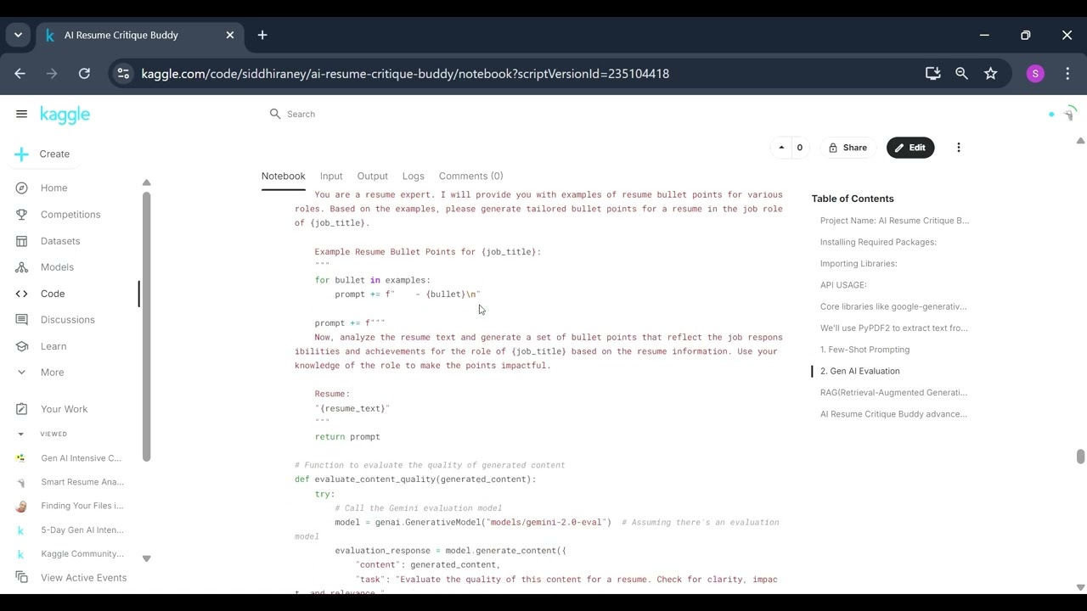The width and height of the screenshot is (1087, 611).
Task: Switch to the Notebook tab
Action: tap(283, 176)
